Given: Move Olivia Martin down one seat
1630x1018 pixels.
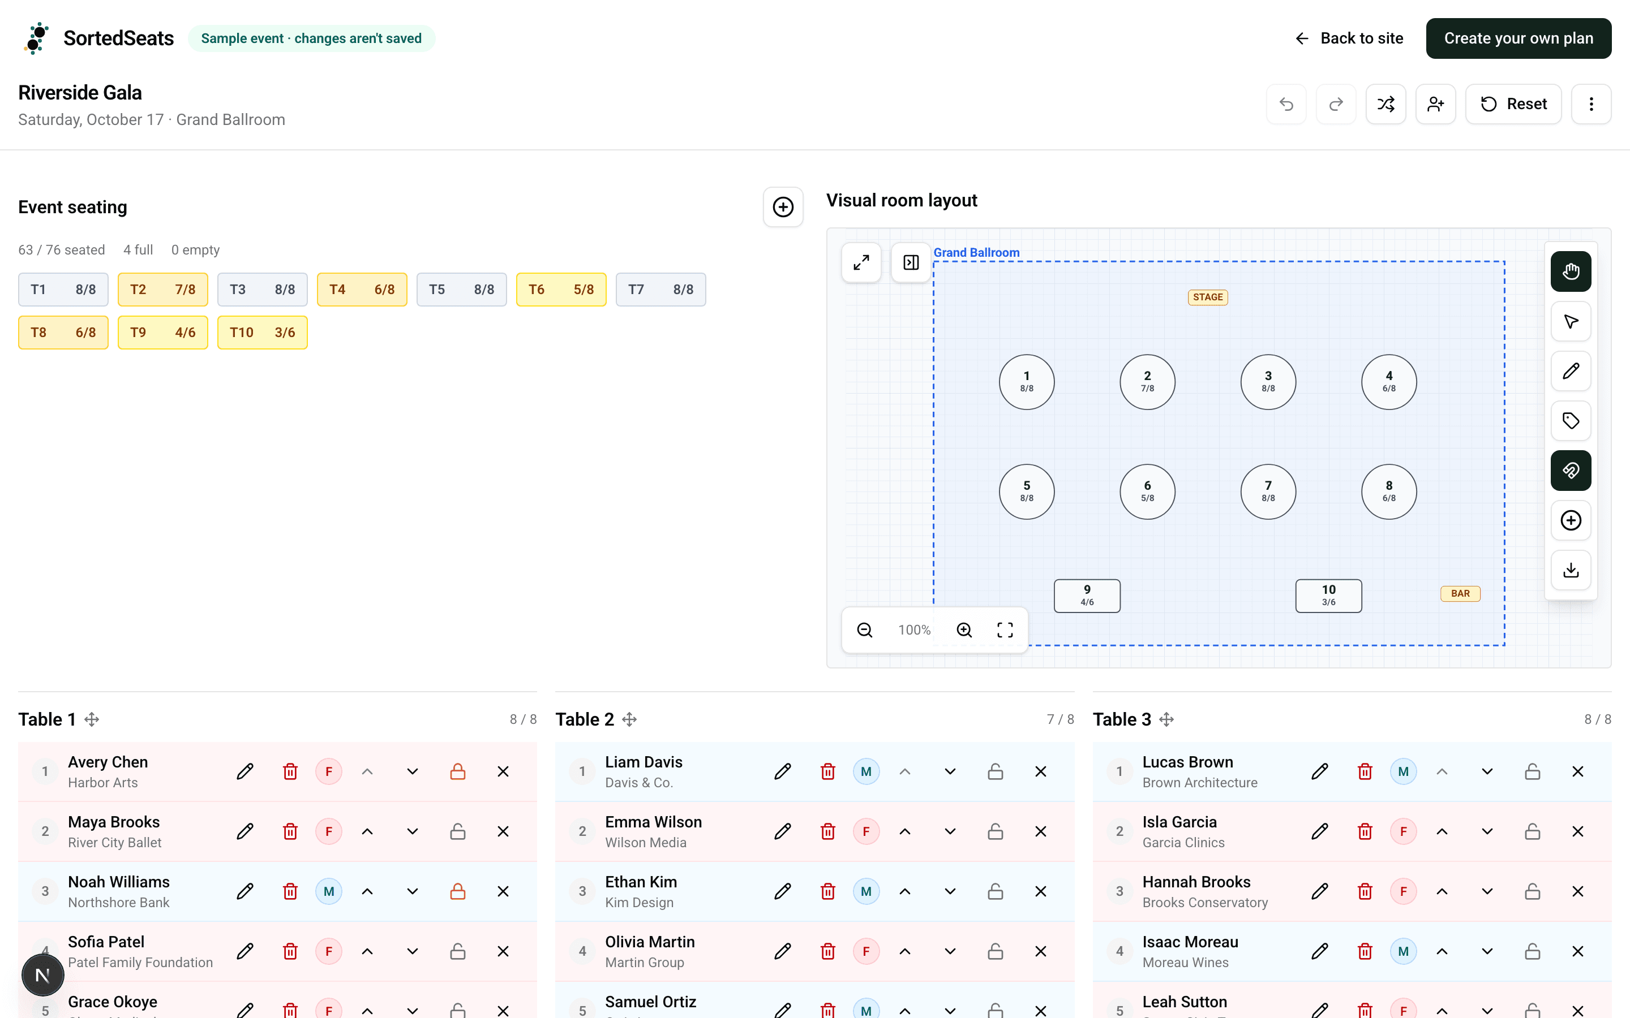Looking at the screenshot, I should tap(950, 951).
